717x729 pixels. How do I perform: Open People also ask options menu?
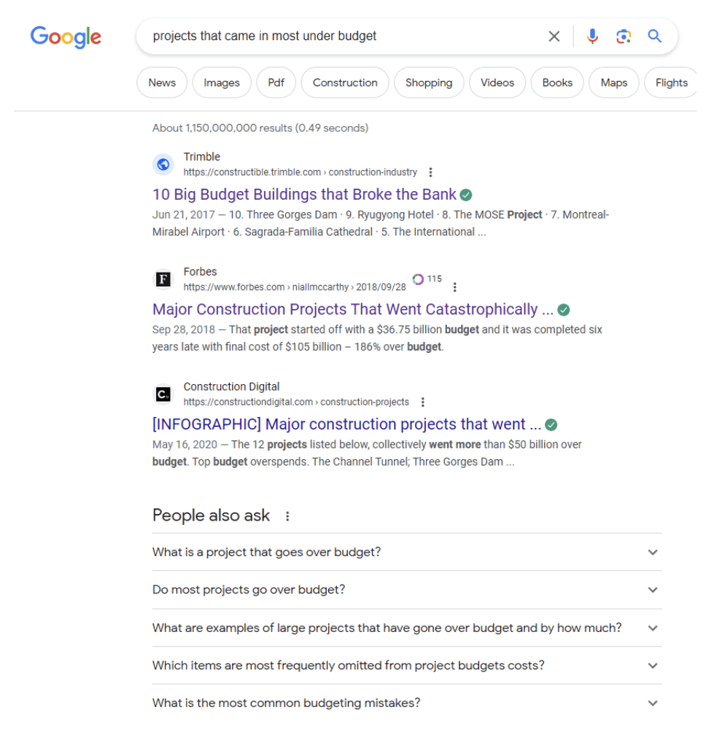287,516
